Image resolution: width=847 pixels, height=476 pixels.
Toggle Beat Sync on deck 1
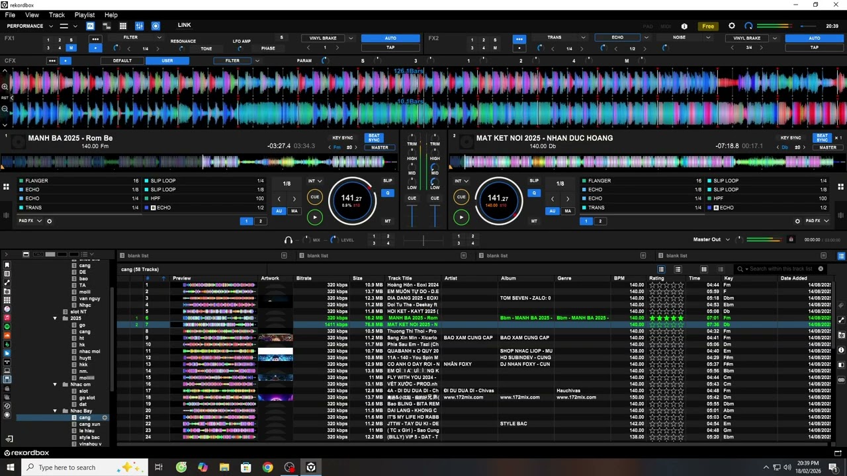point(375,138)
